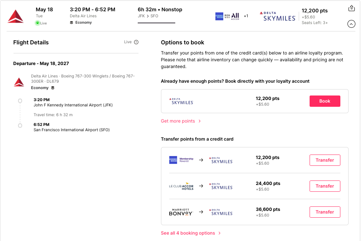This screenshot has height=241, width=361.
Task: Click the chevron beside Get more points
Action: tap(200, 121)
